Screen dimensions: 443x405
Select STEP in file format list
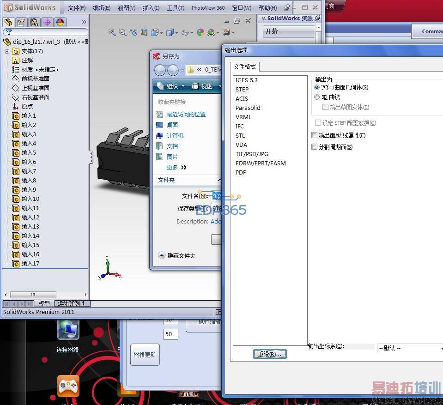242,90
